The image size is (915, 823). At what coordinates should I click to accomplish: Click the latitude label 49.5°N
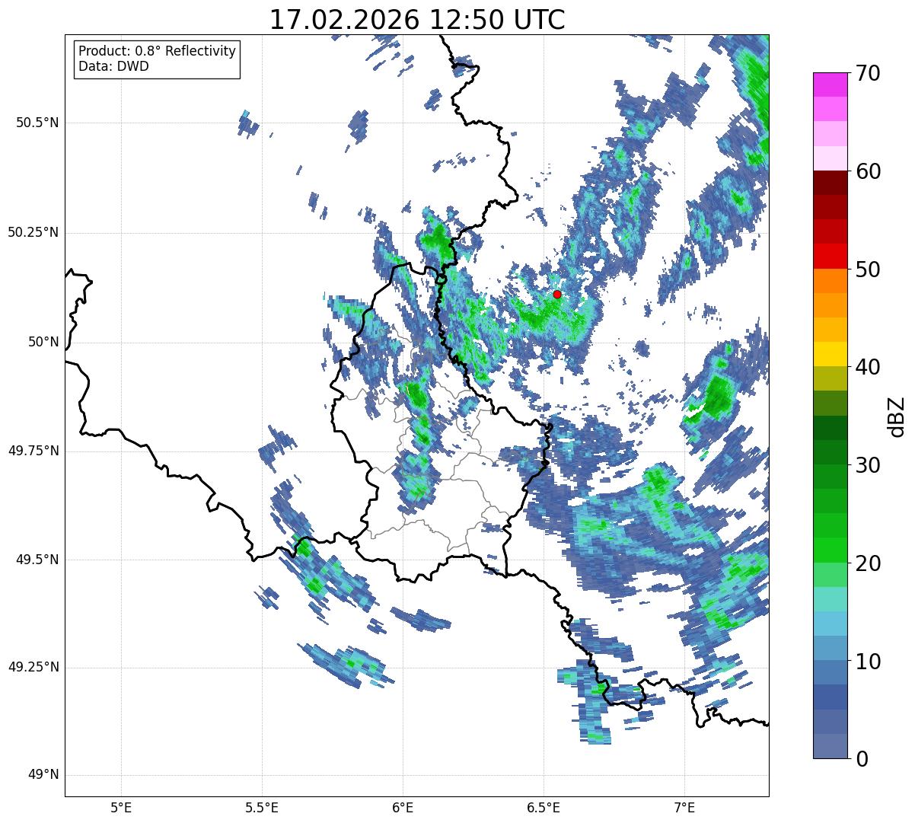pyautogui.click(x=37, y=560)
